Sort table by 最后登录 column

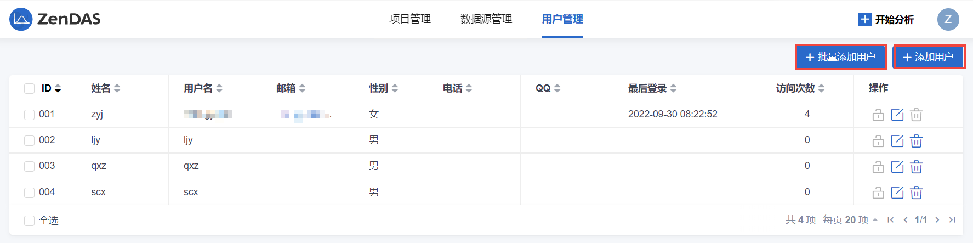652,88
